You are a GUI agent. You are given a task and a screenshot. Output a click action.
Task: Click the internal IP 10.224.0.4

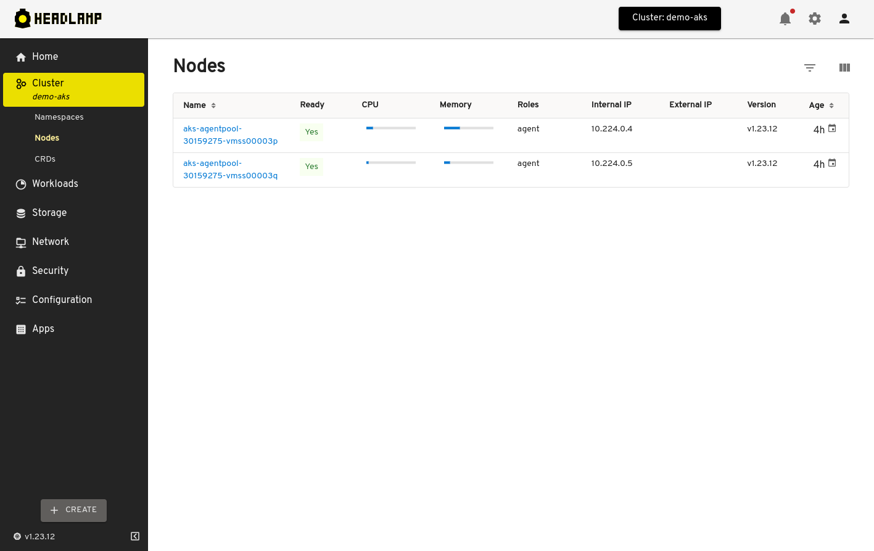612,129
